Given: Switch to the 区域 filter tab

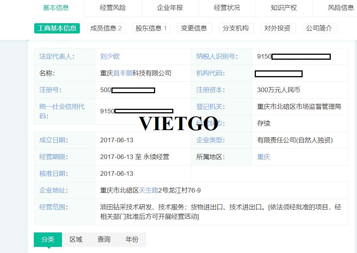Looking at the screenshot, I should coord(76,239).
